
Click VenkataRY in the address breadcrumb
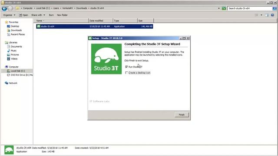point(68,8)
